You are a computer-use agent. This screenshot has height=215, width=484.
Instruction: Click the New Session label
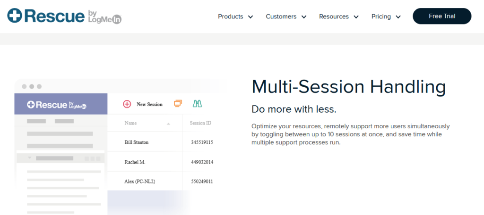[149, 104]
